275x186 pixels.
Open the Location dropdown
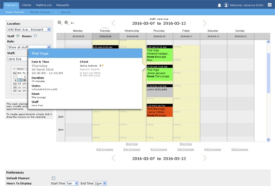[x=29, y=30]
